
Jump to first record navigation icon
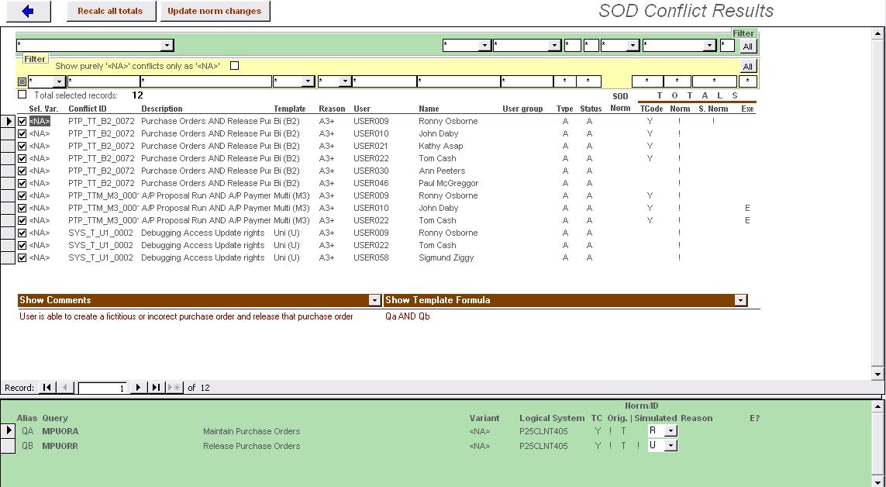(x=47, y=388)
